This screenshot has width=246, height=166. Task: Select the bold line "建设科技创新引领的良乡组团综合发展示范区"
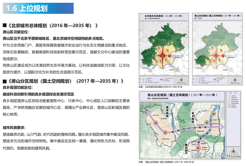(38, 94)
